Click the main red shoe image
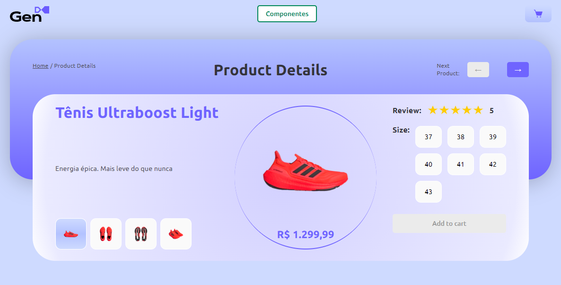This screenshot has width=561, height=285. 305,171
